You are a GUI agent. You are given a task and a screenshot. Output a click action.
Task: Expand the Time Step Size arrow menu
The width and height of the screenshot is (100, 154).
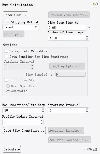coord(89,27)
